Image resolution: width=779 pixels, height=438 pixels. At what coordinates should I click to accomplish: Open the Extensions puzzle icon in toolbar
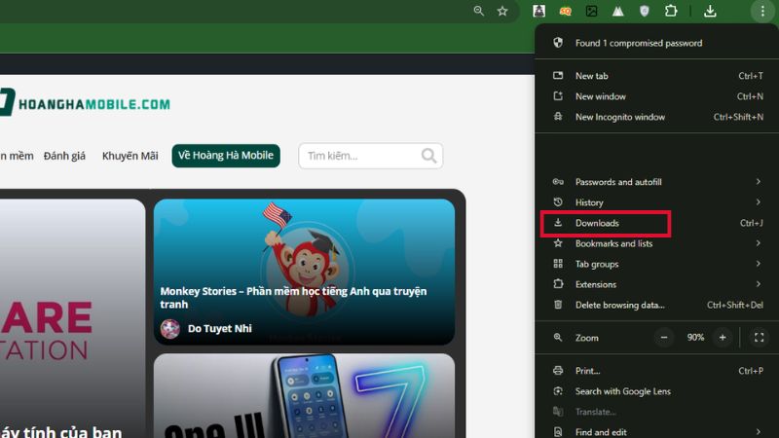(x=671, y=11)
